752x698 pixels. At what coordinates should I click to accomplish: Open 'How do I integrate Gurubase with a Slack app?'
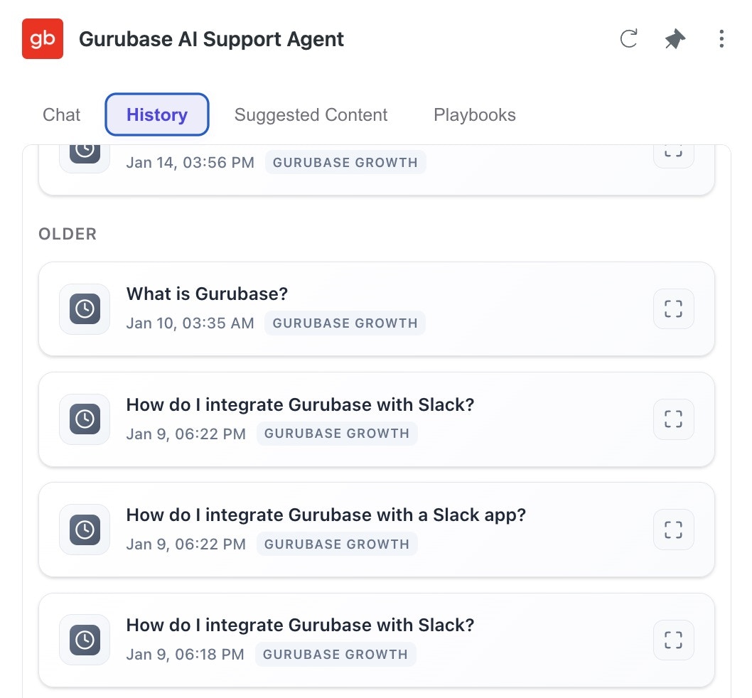click(x=326, y=515)
